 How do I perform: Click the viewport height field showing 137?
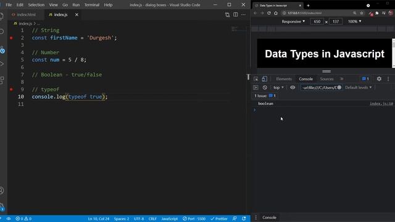(x=336, y=22)
